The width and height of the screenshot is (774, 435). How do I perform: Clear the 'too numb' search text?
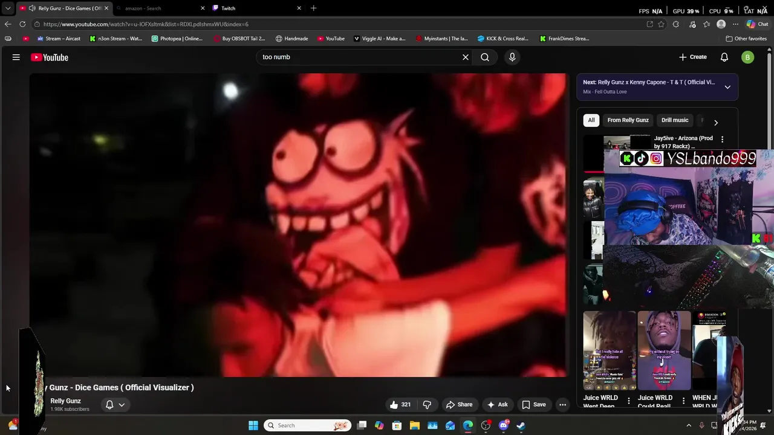[x=466, y=57]
